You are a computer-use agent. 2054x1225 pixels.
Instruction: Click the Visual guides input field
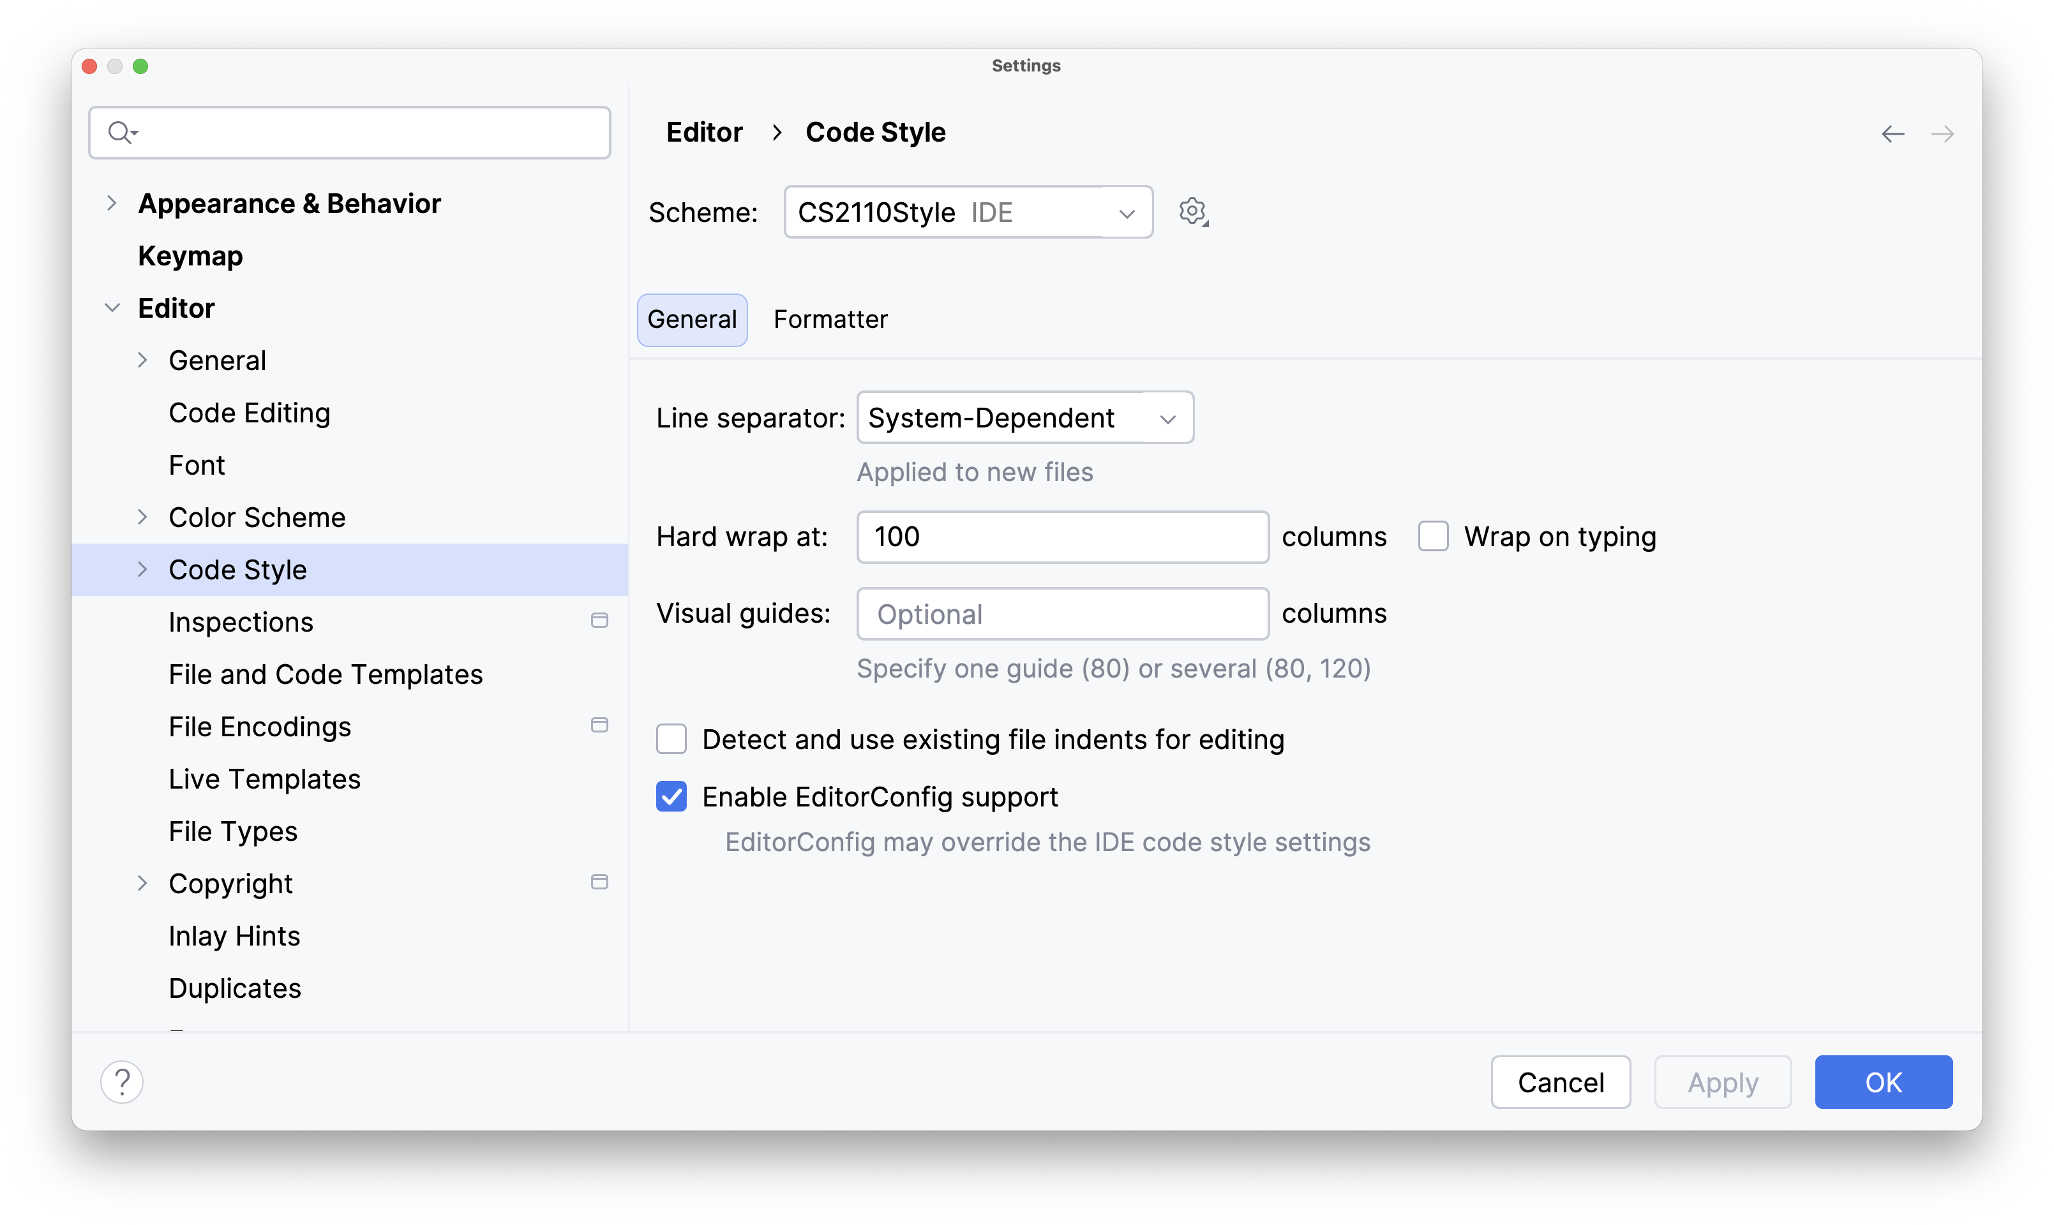click(1061, 612)
